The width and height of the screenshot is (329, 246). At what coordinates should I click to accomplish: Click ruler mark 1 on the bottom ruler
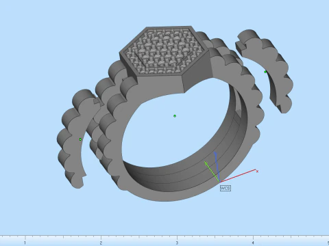25,243
